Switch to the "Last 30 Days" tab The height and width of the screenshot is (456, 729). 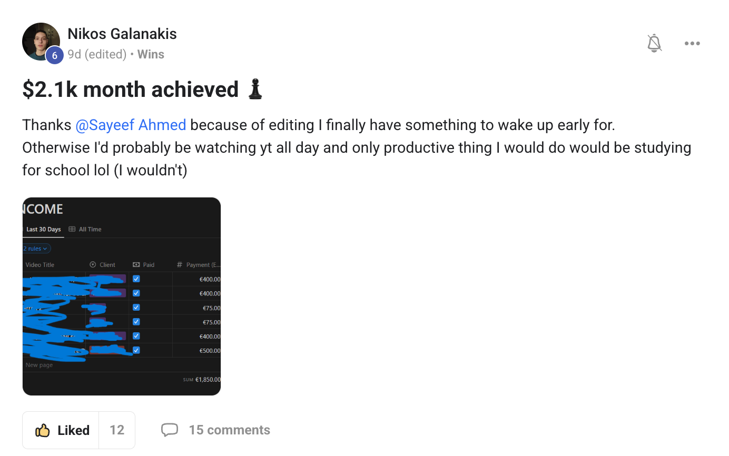(x=44, y=230)
